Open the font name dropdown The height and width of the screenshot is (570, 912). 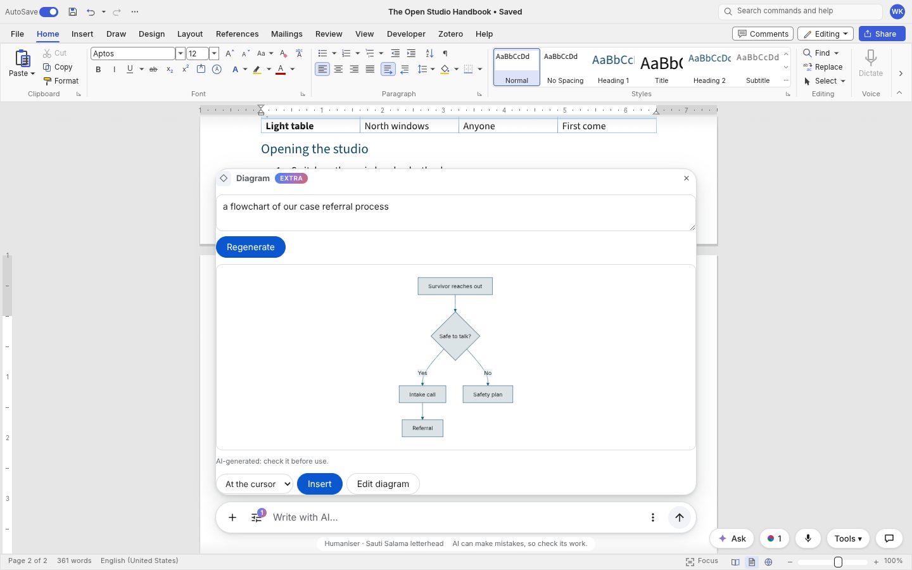pyautogui.click(x=180, y=53)
